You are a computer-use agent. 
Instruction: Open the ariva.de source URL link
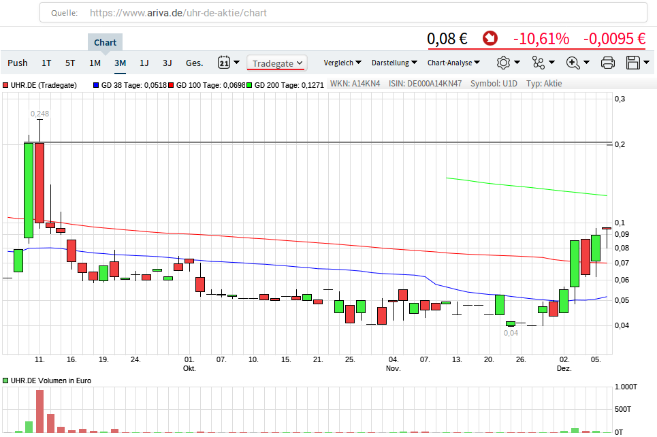(178, 13)
